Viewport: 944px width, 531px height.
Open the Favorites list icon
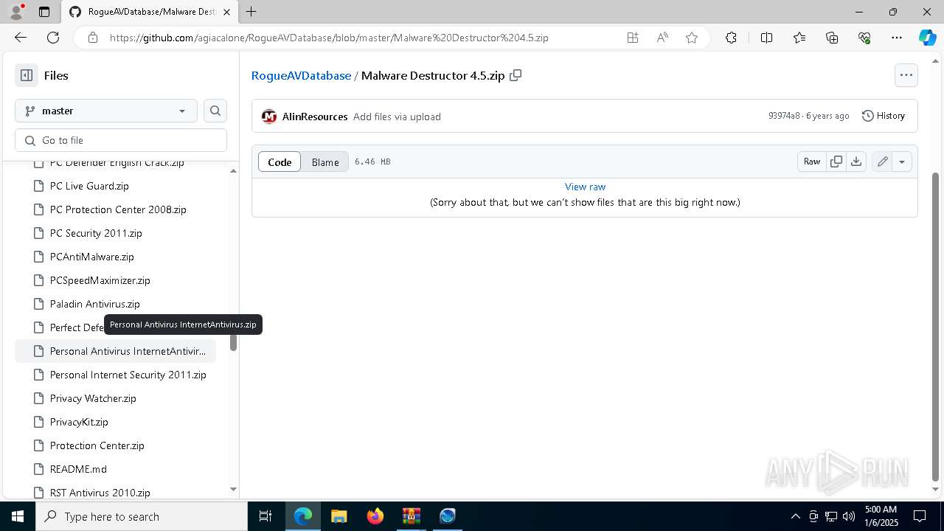pos(799,38)
